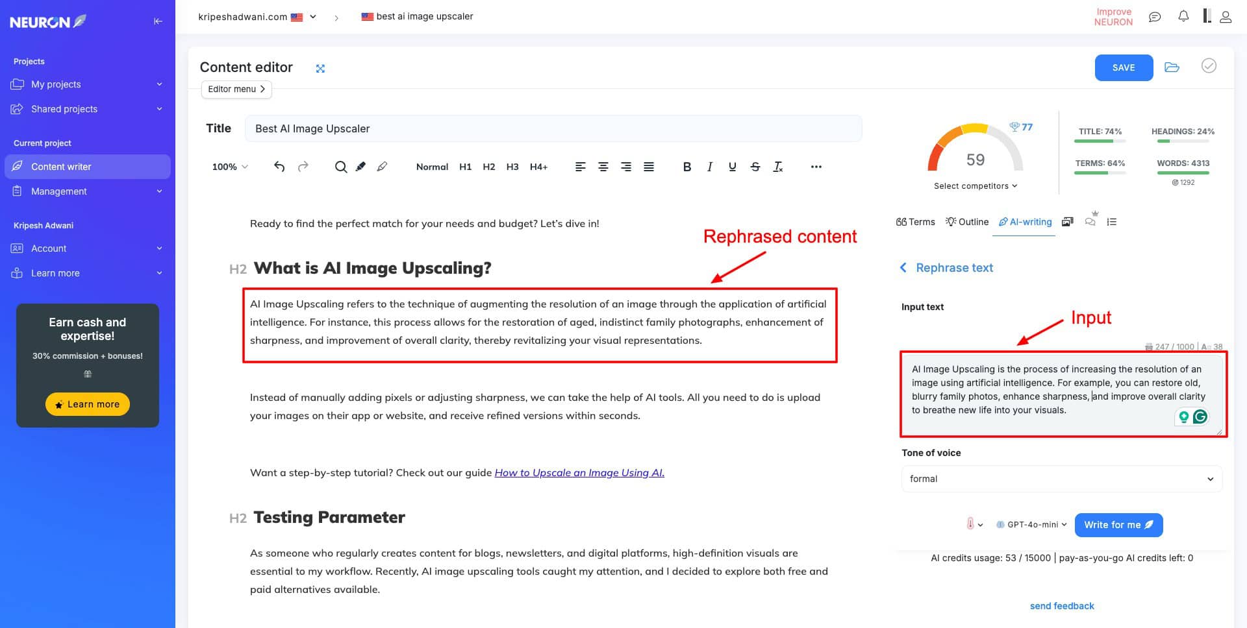This screenshot has width=1247, height=628.
Task: Apply bold formatting
Action: tap(686, 167)
